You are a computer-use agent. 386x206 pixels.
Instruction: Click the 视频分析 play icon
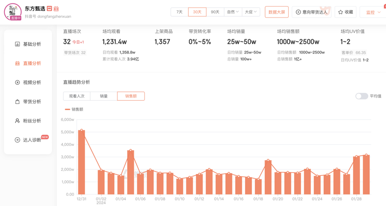(x=17, y=82)
